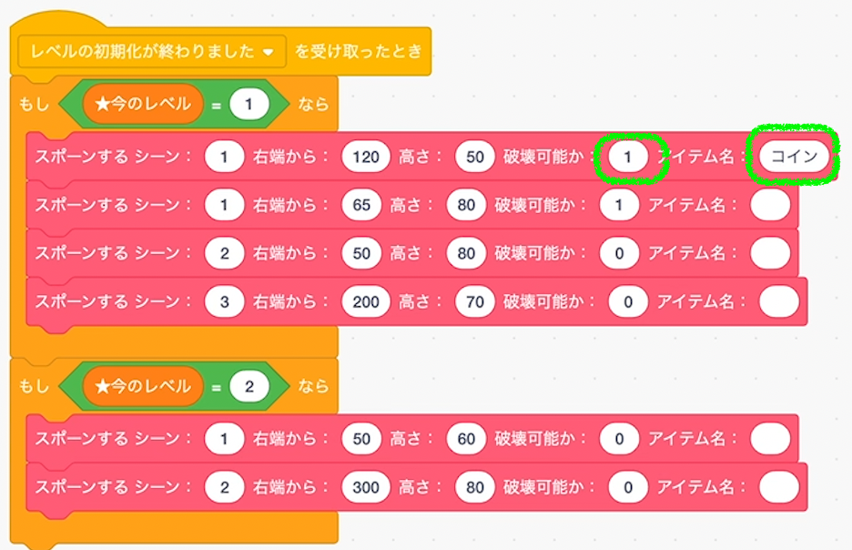Edit the value 2 in second level condition
Viewport: 852px width, 550px height.
249,386
